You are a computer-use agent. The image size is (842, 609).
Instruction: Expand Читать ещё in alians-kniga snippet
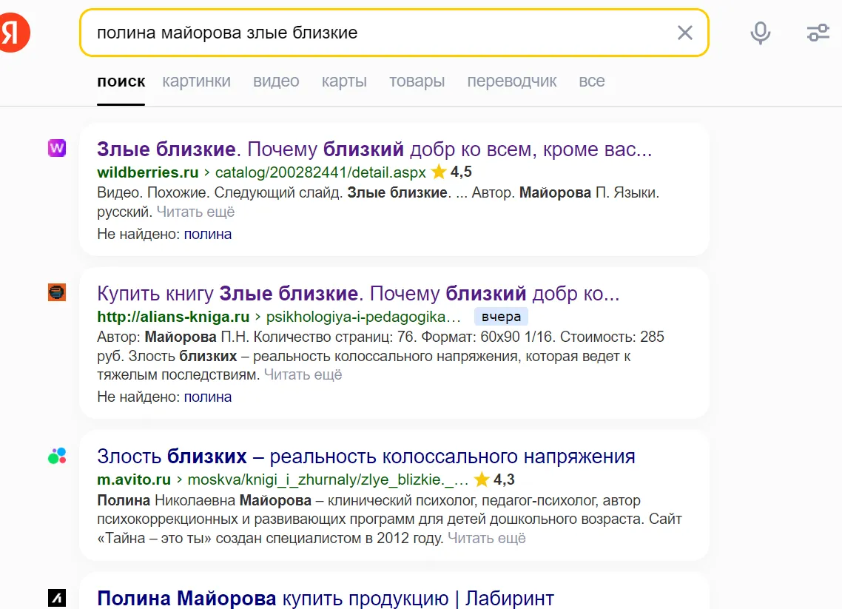tap(303, 374)
